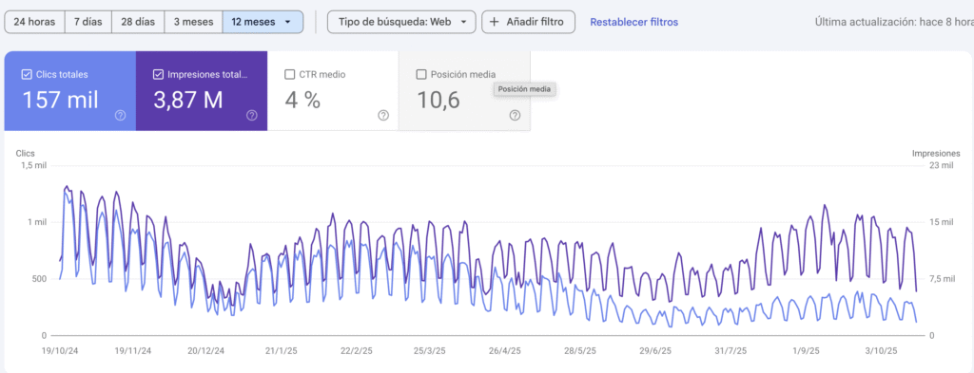
Task: Click the 4 % CTR value
Action: pyautogui.click(x=302, y=100)
